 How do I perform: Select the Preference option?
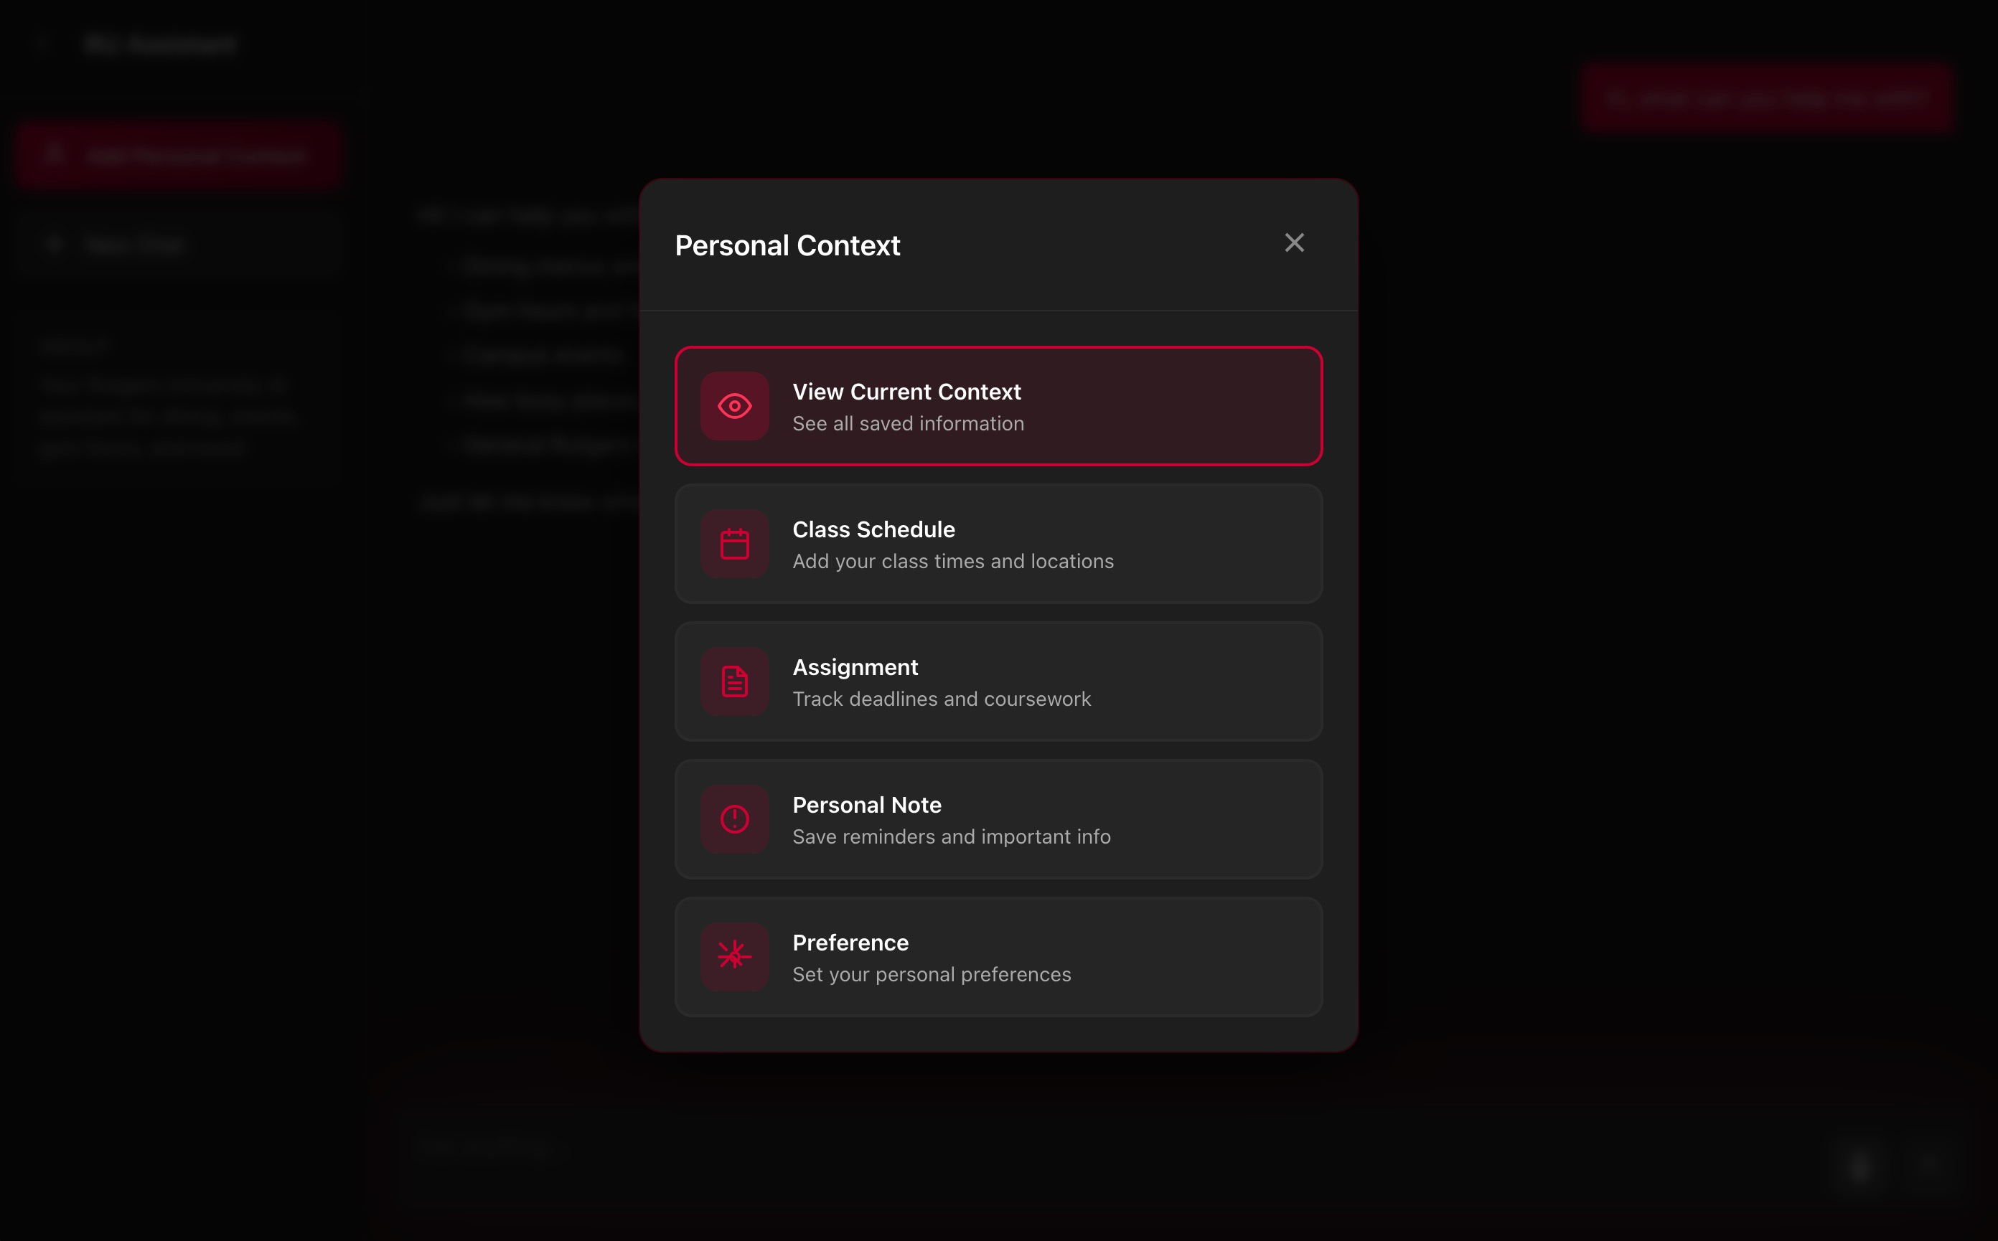[x=998, y=957]
